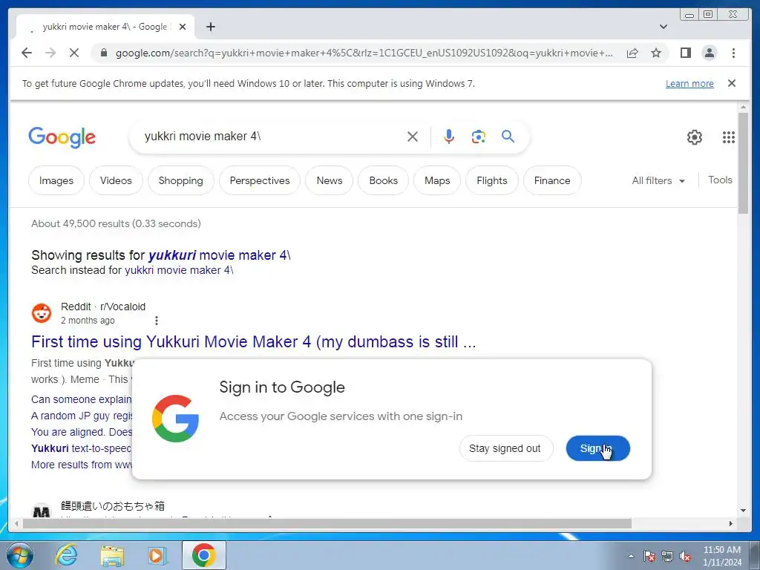Expand the All filters dropdown
Screen dimensions: 760x570
pyautogui.click(x=658, y=180)
